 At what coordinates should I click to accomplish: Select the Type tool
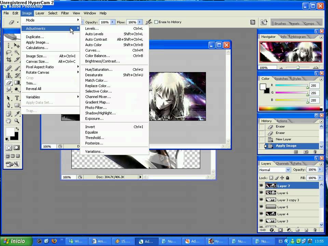click(17, 98)
